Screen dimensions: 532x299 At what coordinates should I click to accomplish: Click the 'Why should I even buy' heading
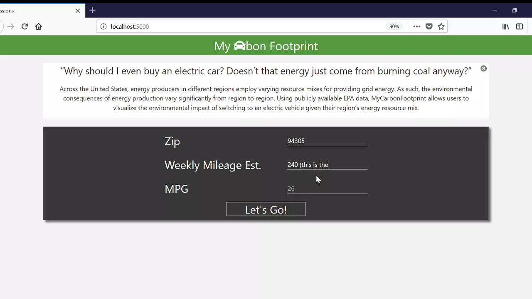point(266,71)
